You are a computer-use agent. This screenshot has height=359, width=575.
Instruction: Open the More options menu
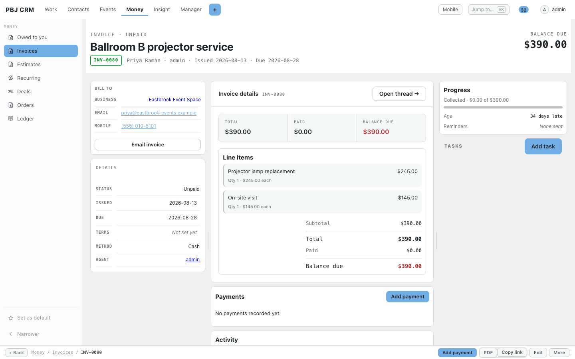[x=559, y=353]
